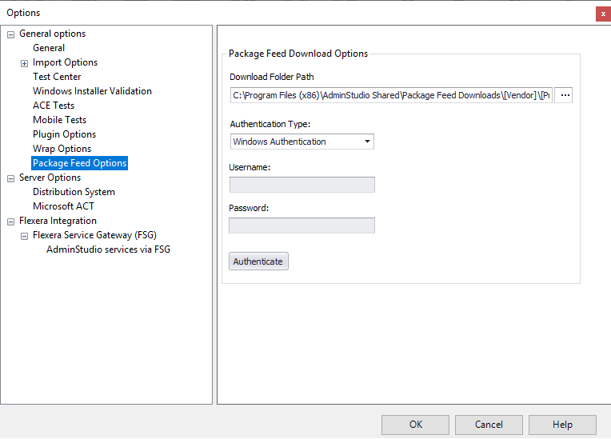Click the browse ellipsis button for folder path
The width and height of the screenshot is (611, 439).
pos(564,95)
